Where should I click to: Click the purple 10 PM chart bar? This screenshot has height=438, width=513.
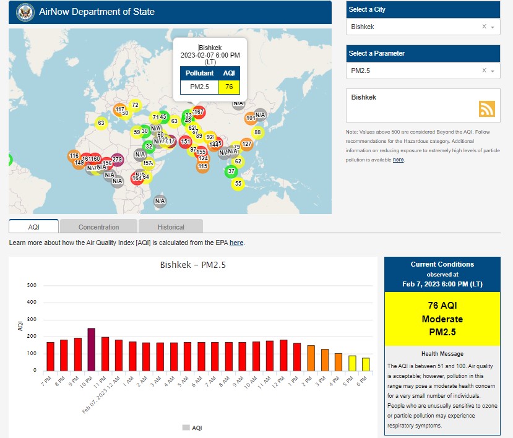(92, 350)
